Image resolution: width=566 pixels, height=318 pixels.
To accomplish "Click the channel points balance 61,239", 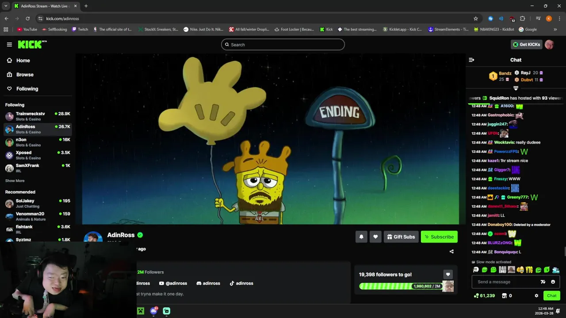I will tap(484, 296).
